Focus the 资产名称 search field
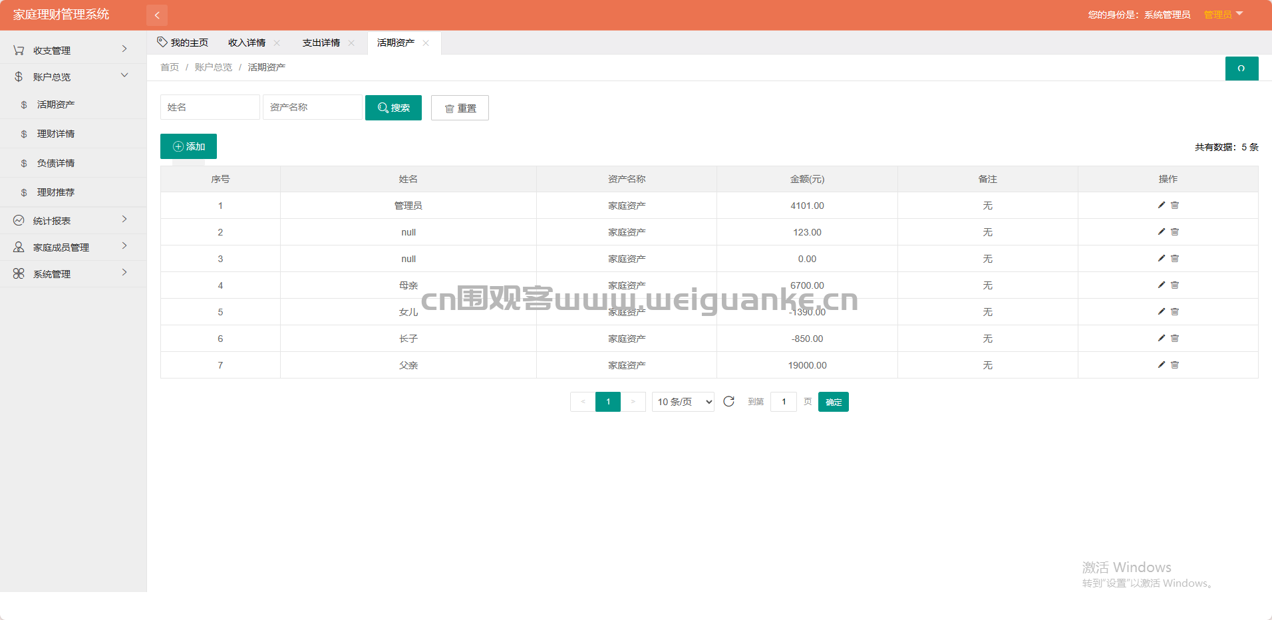 pyautogui.click(x=313, y=107)
